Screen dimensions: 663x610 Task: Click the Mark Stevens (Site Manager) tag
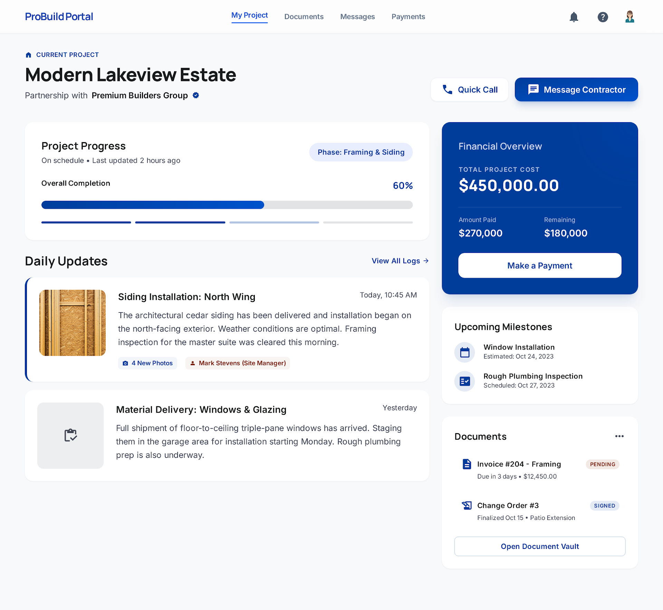pyautogui.click(x=238, y=363)
